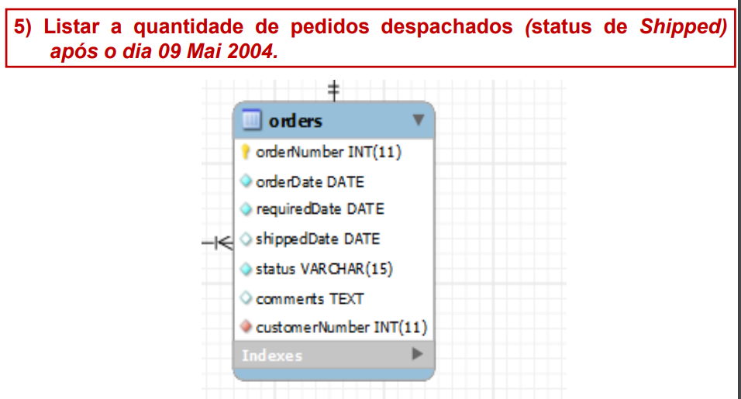
Task: Click the orders table icon
Action: pyautogui.click(x=251, y=119)
